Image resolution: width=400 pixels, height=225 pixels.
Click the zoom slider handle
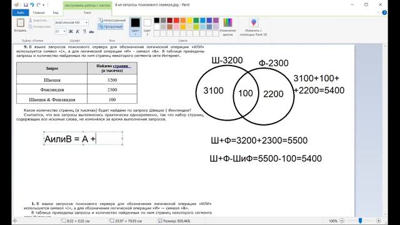point(360,221)
